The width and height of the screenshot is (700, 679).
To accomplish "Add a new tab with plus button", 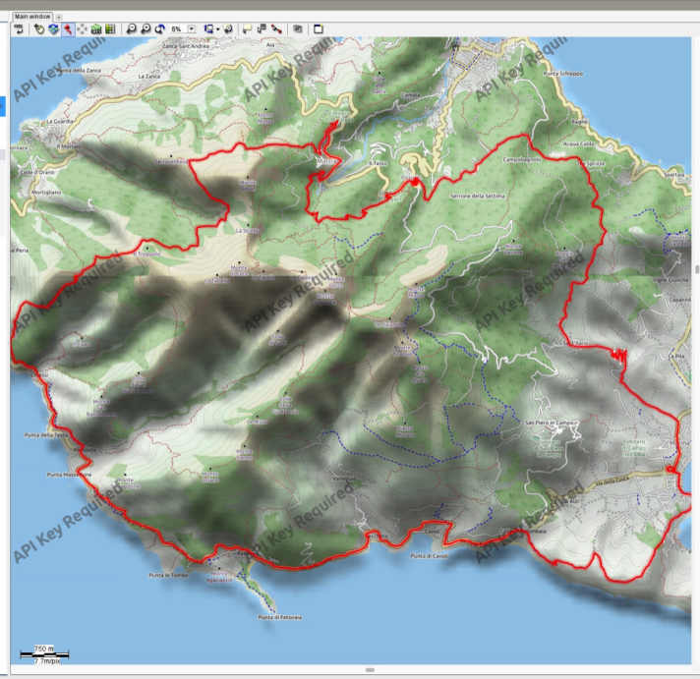I will (59, 17).
